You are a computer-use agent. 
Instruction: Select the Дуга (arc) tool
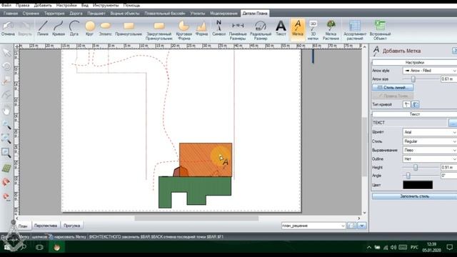coord(74,29)
